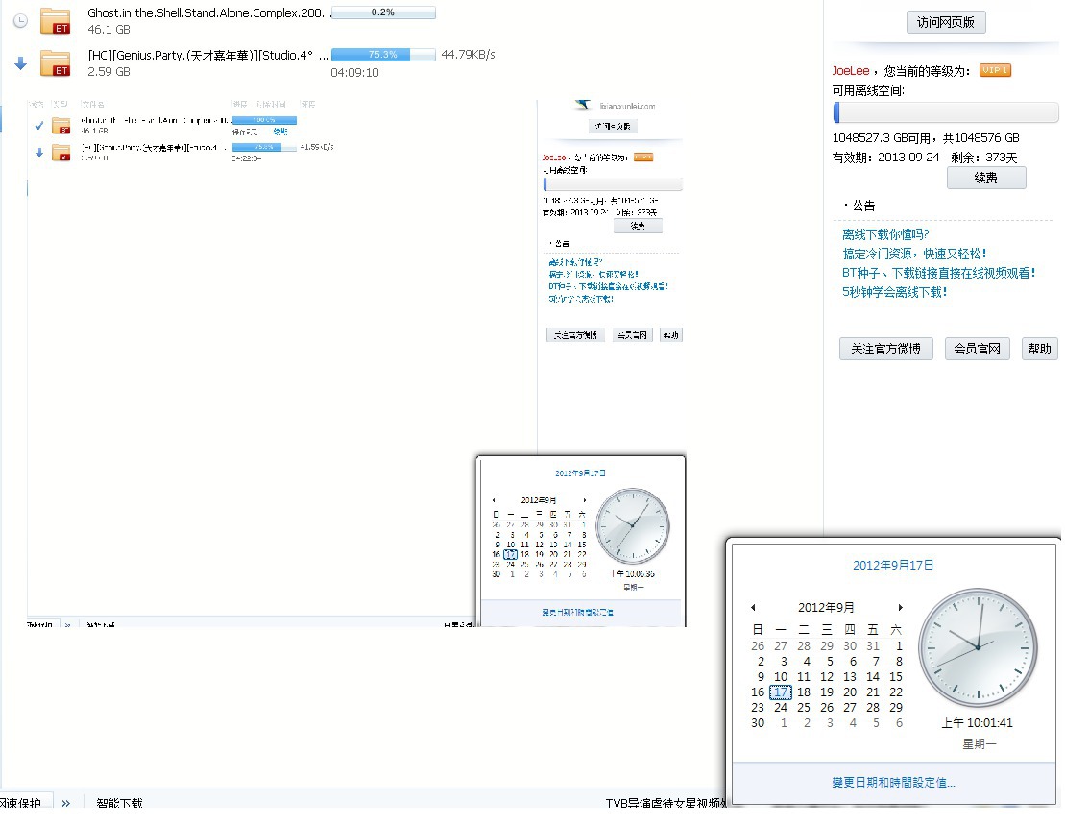The width and height of the screenshot is (1065, 825).
Task: Click the large red JoeLee username
Action: (851, 71)
